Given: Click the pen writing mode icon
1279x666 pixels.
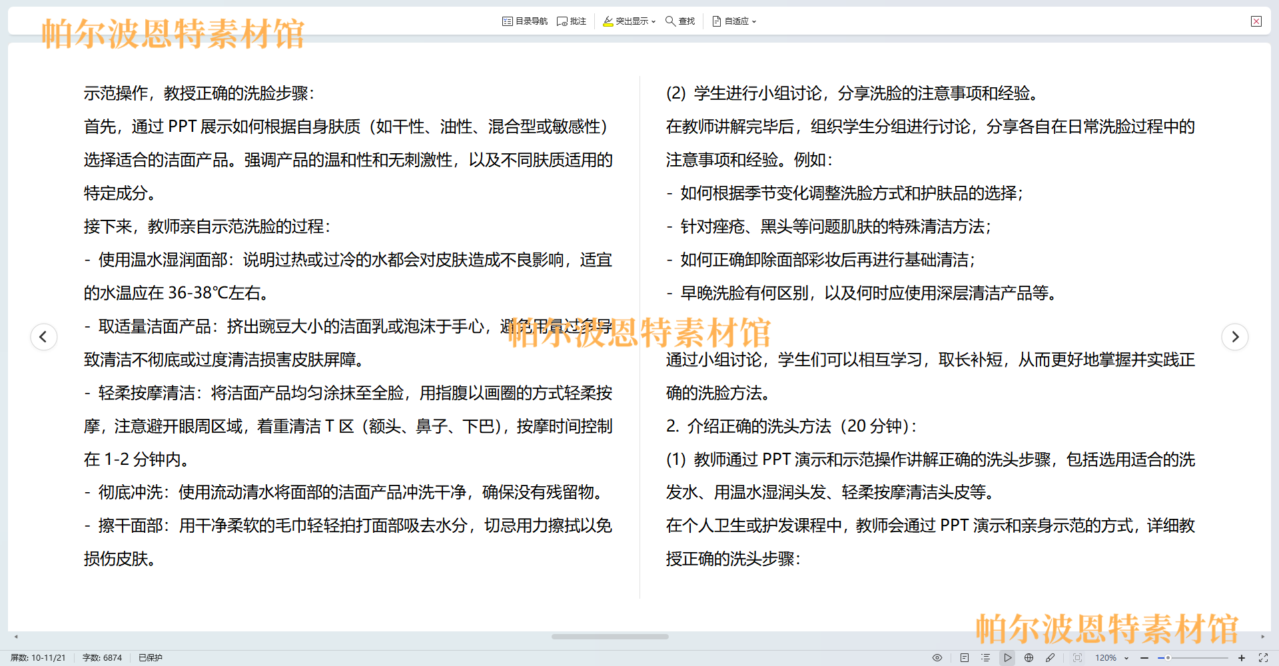Looking at the screenshot, I should coord(1051,657).
